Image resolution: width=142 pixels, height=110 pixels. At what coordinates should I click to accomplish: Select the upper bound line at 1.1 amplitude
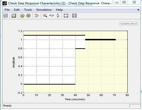54,35
